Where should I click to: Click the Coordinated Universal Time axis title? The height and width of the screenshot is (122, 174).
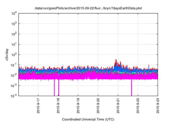[x=88, y=120]
